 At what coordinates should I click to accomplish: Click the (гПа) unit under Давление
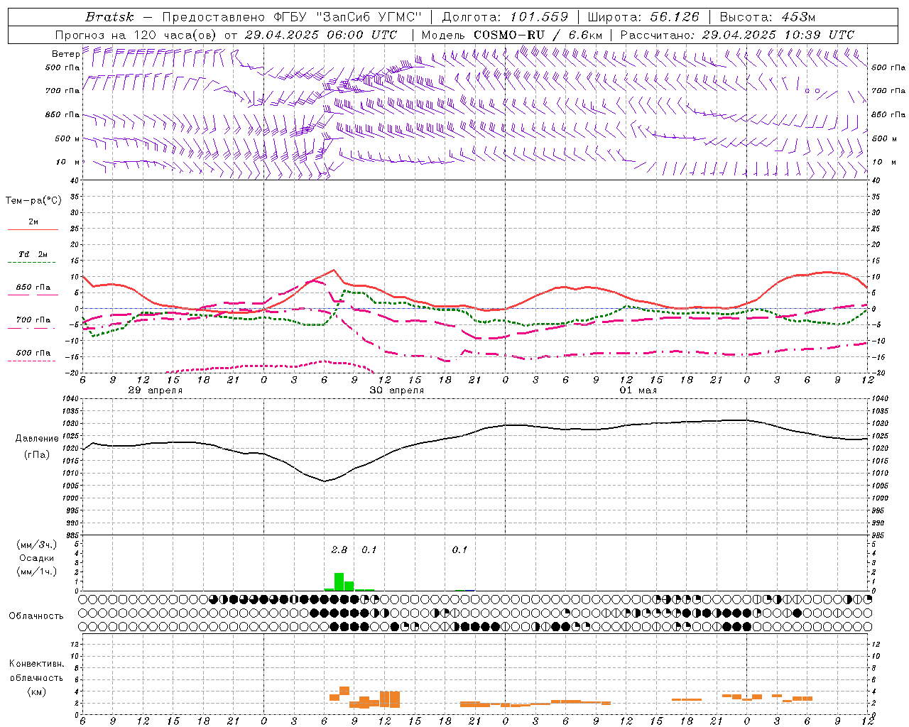pyautogui.click(x=37, y=455)
